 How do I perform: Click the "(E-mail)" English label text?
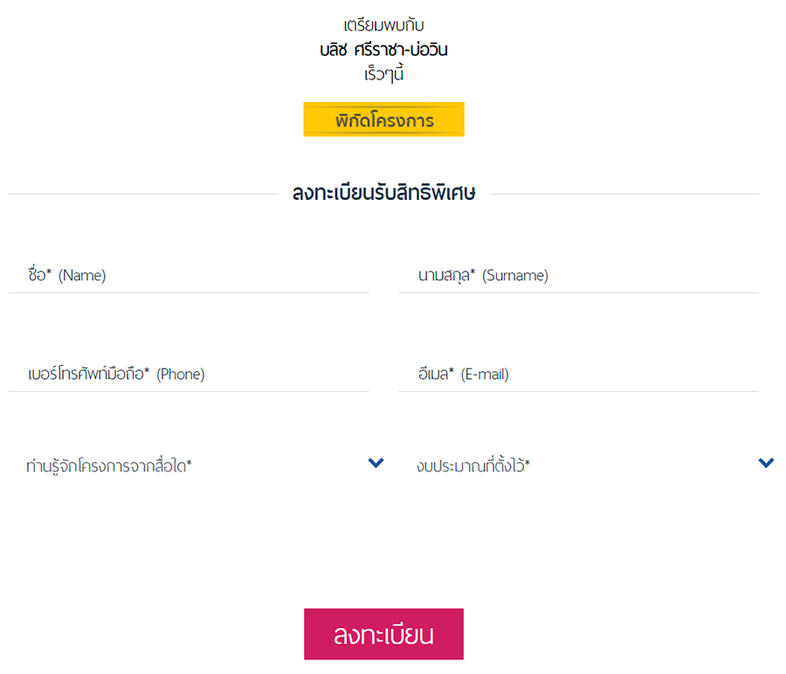click(x=485, y=375)
